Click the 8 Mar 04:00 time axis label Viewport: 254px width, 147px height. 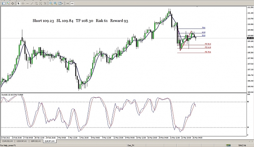tap(95, 138)
